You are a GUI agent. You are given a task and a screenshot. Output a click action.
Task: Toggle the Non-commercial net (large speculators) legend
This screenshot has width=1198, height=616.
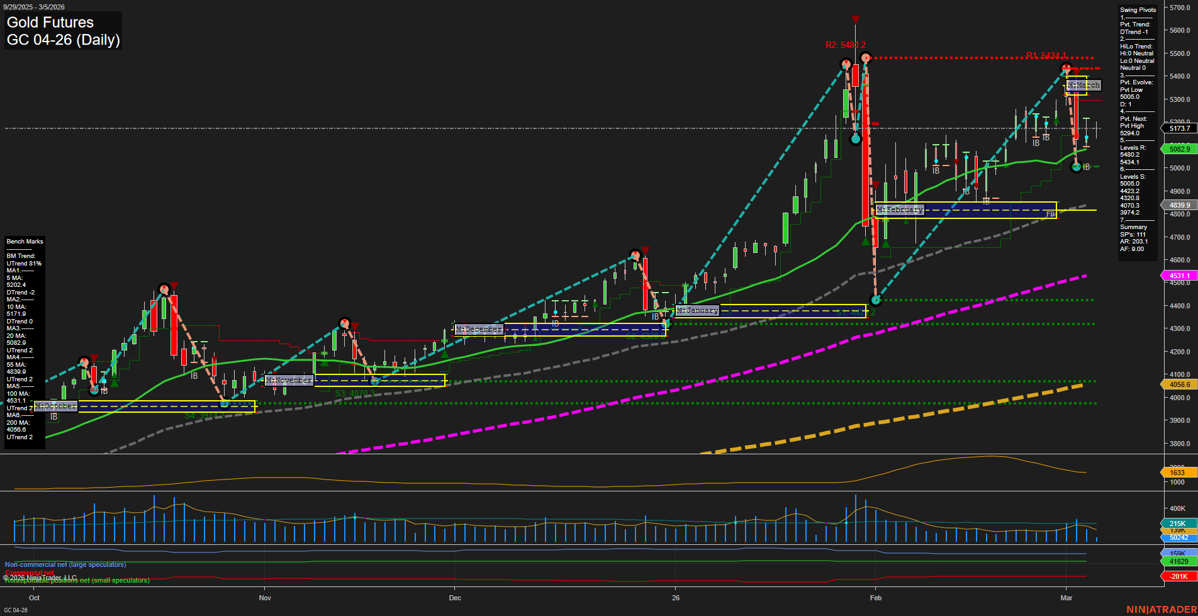[63, 565]
